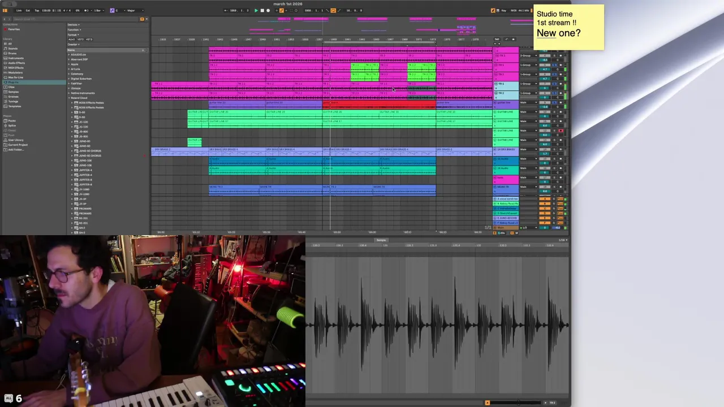Select the Apple plug-in folder
724x407 pixels.
(x=74, y=64)
